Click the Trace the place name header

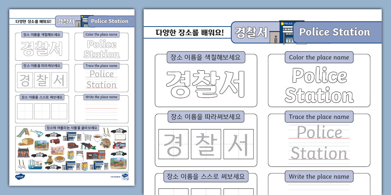(319, 117)
